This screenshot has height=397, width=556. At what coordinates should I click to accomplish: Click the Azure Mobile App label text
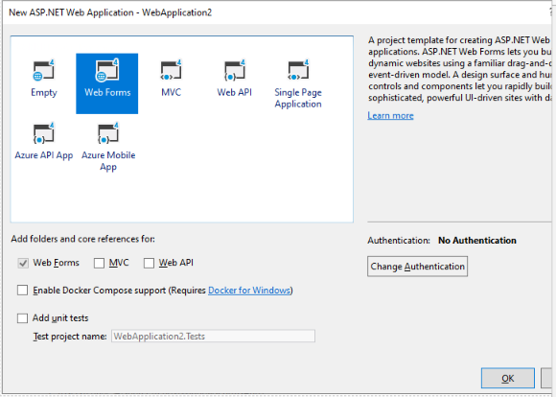[x=108, y=161]
